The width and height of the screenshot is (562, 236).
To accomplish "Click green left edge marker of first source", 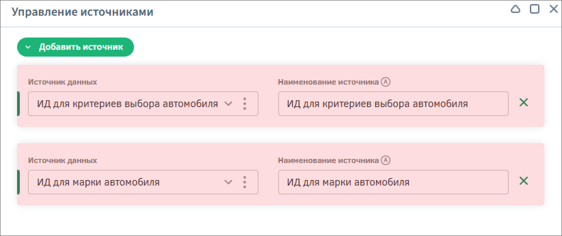I will point(18,104).
